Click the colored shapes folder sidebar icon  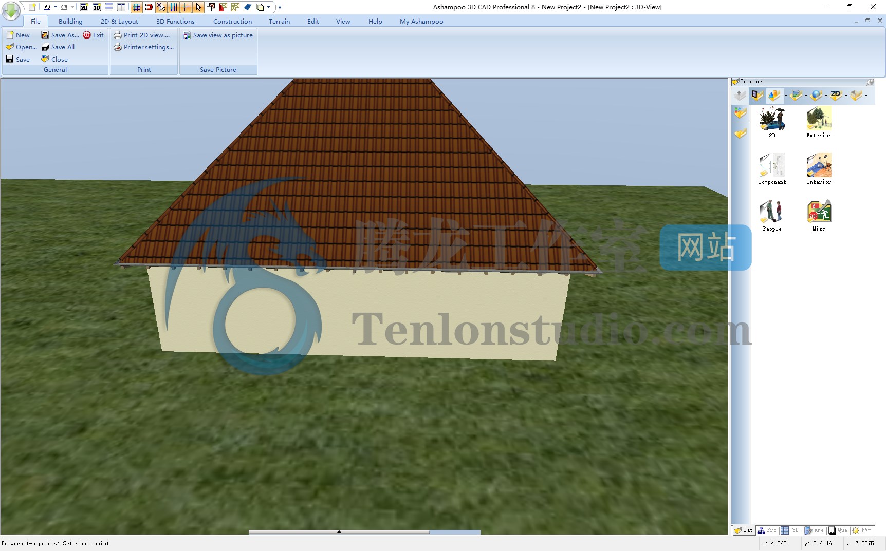740,113
